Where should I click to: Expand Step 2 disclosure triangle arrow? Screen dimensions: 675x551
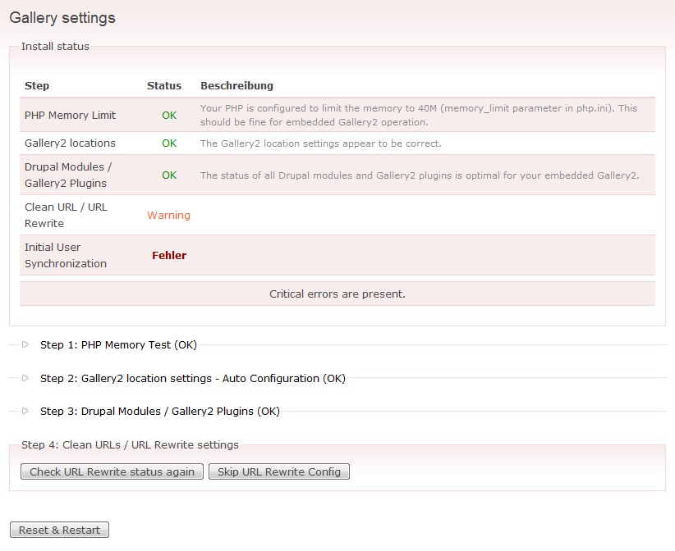(25, 378)
